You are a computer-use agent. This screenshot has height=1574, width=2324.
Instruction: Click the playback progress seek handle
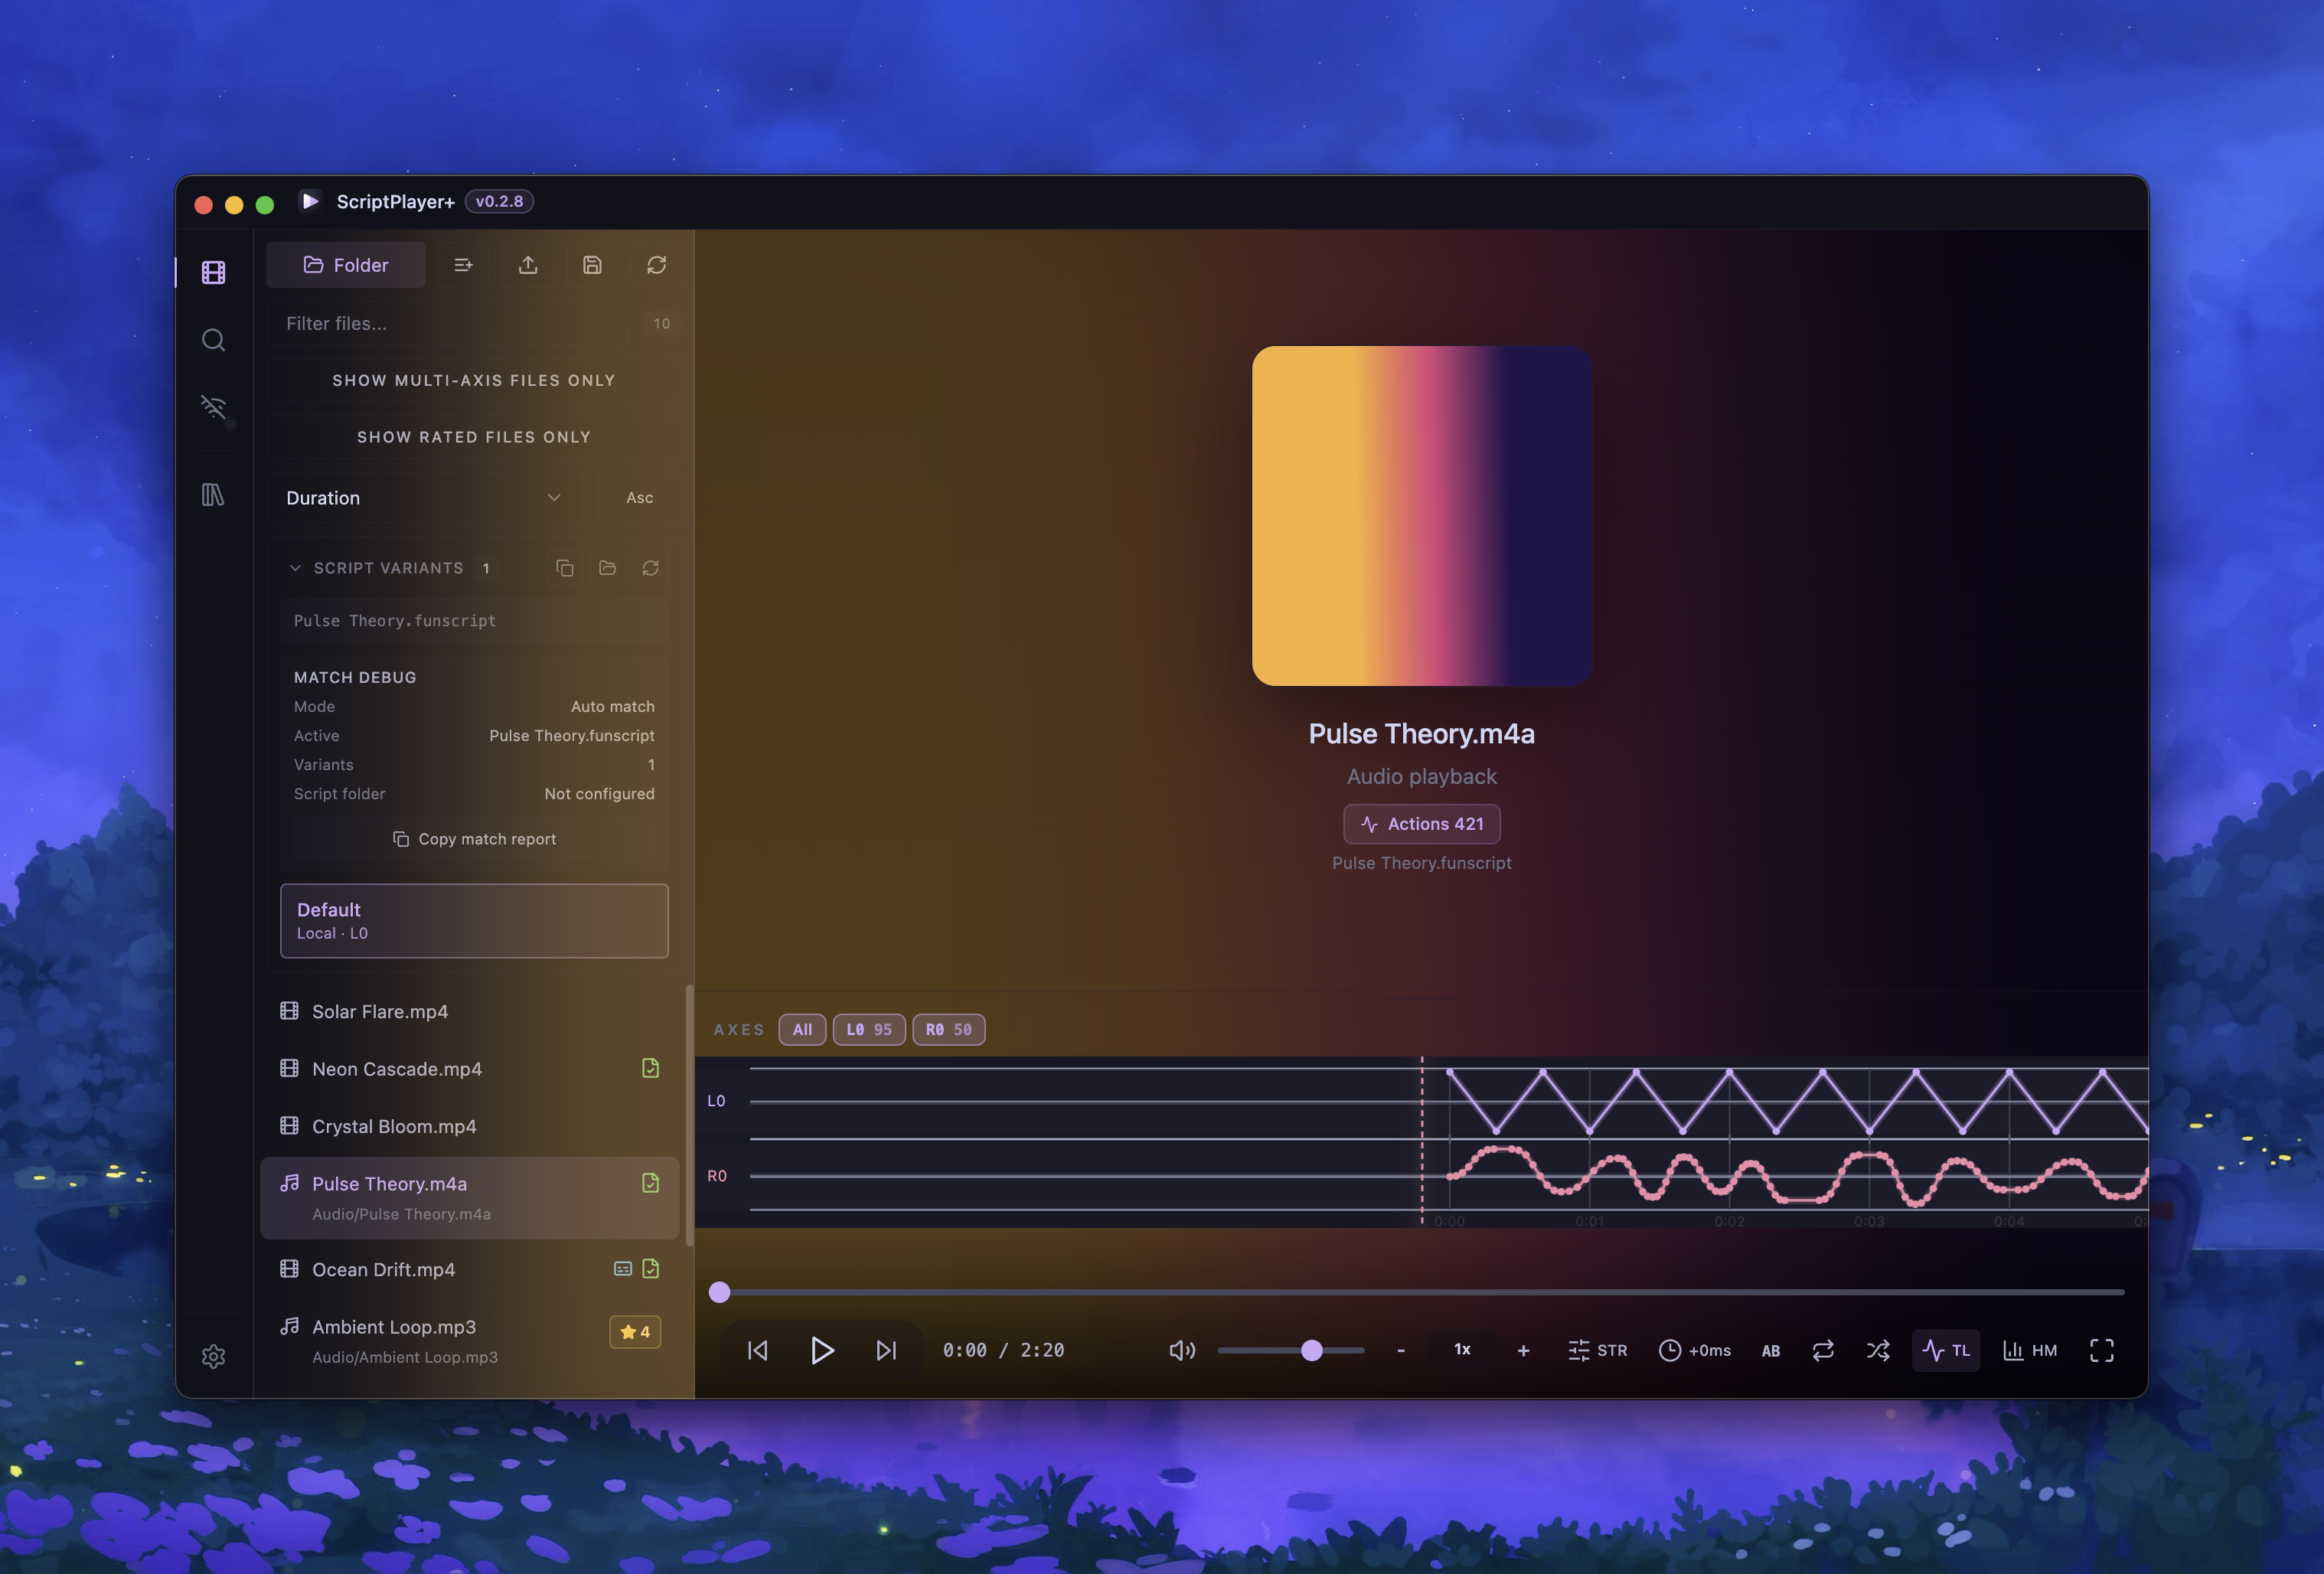click(719, 1292)
